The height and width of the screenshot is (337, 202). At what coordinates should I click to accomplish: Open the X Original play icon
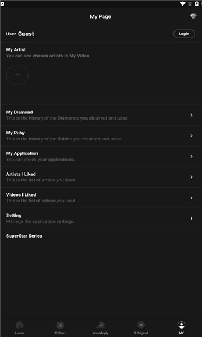tap(141, 325)
